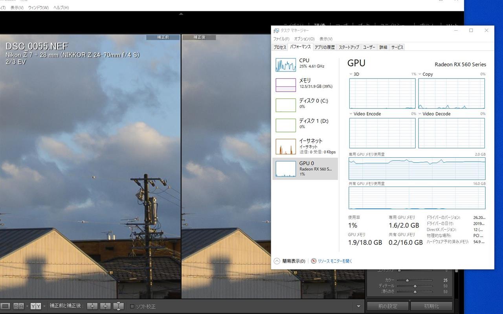This screenshot has height=314, width=503.
Task: Click the DSC_0055.NEF filename overlay
Action: (37, 47)
